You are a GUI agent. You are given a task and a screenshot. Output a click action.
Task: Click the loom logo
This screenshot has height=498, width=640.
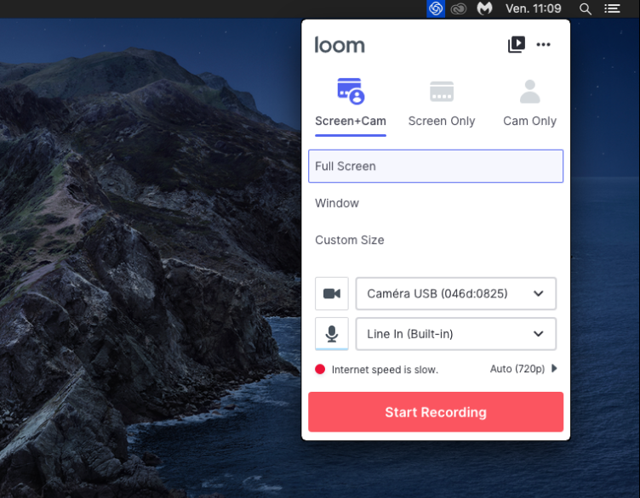click(340, 45)
